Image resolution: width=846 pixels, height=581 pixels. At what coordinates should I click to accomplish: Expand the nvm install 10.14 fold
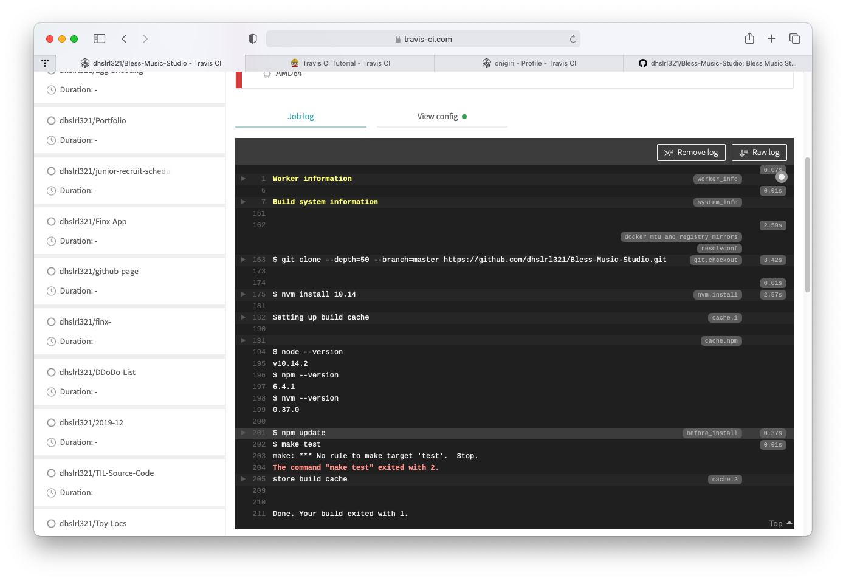[243, 294]
